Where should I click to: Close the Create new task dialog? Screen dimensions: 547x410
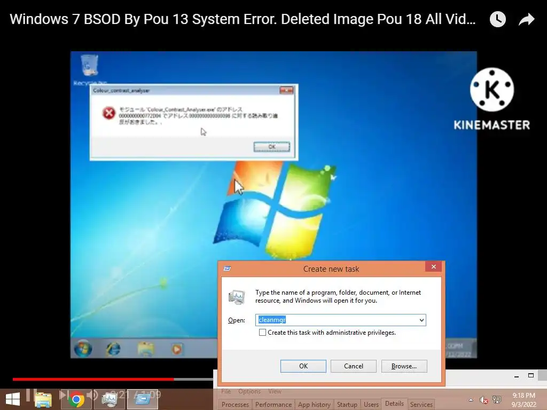point(433,267)
